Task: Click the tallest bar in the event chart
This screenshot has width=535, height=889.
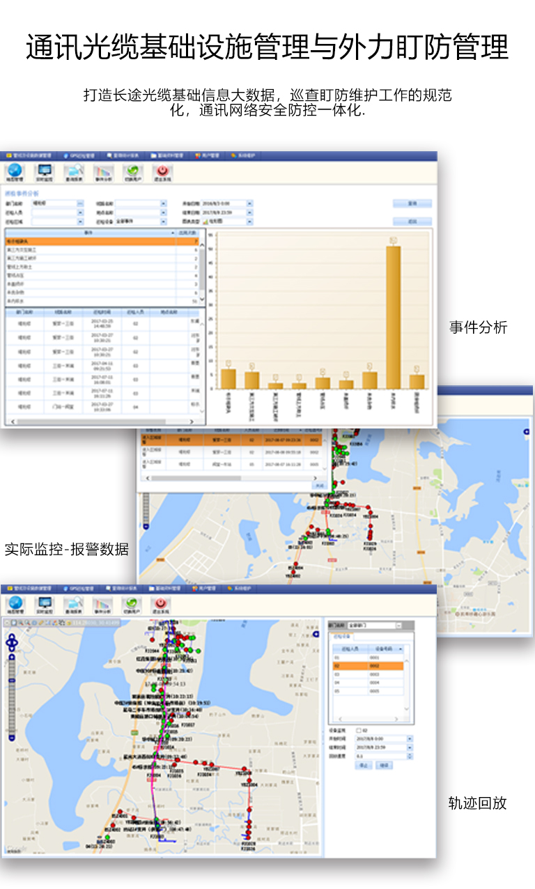Action: coord(394,317)
